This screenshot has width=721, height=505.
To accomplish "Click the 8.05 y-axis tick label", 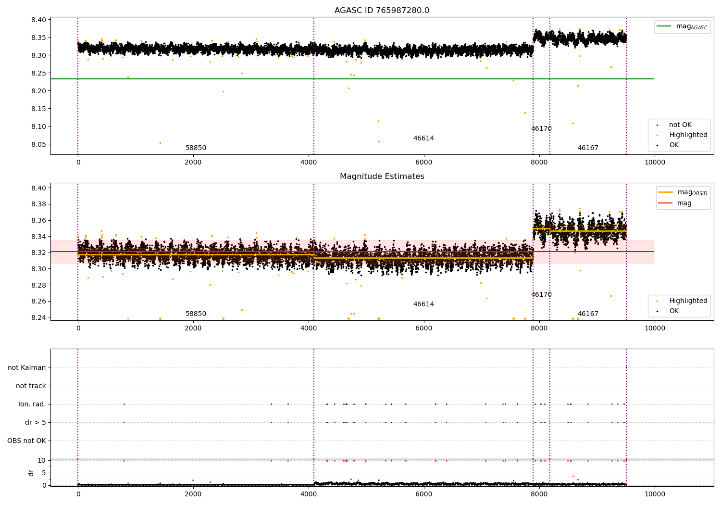I will (x=38, y=144).
